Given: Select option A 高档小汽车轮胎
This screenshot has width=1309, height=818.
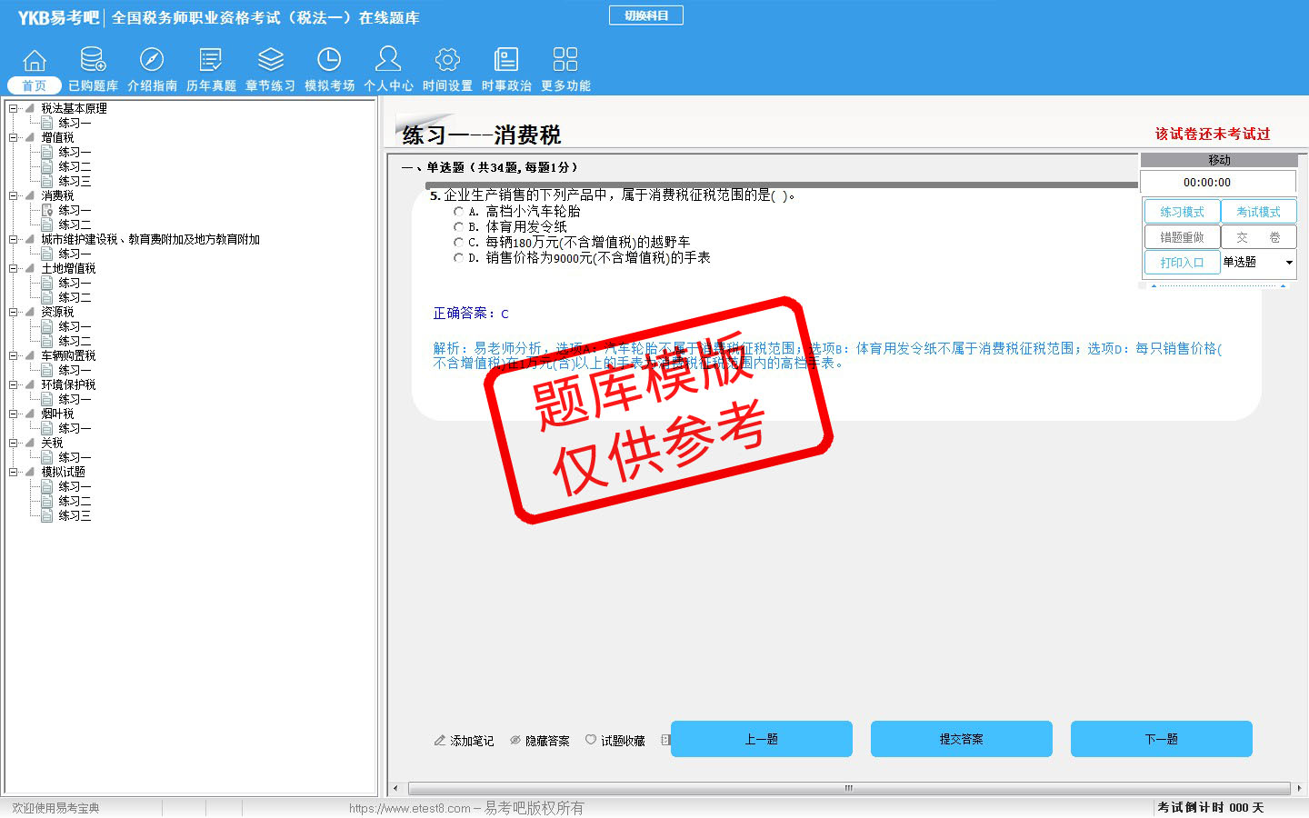Looking at the screenshot, I should click(x=459, y=212).
